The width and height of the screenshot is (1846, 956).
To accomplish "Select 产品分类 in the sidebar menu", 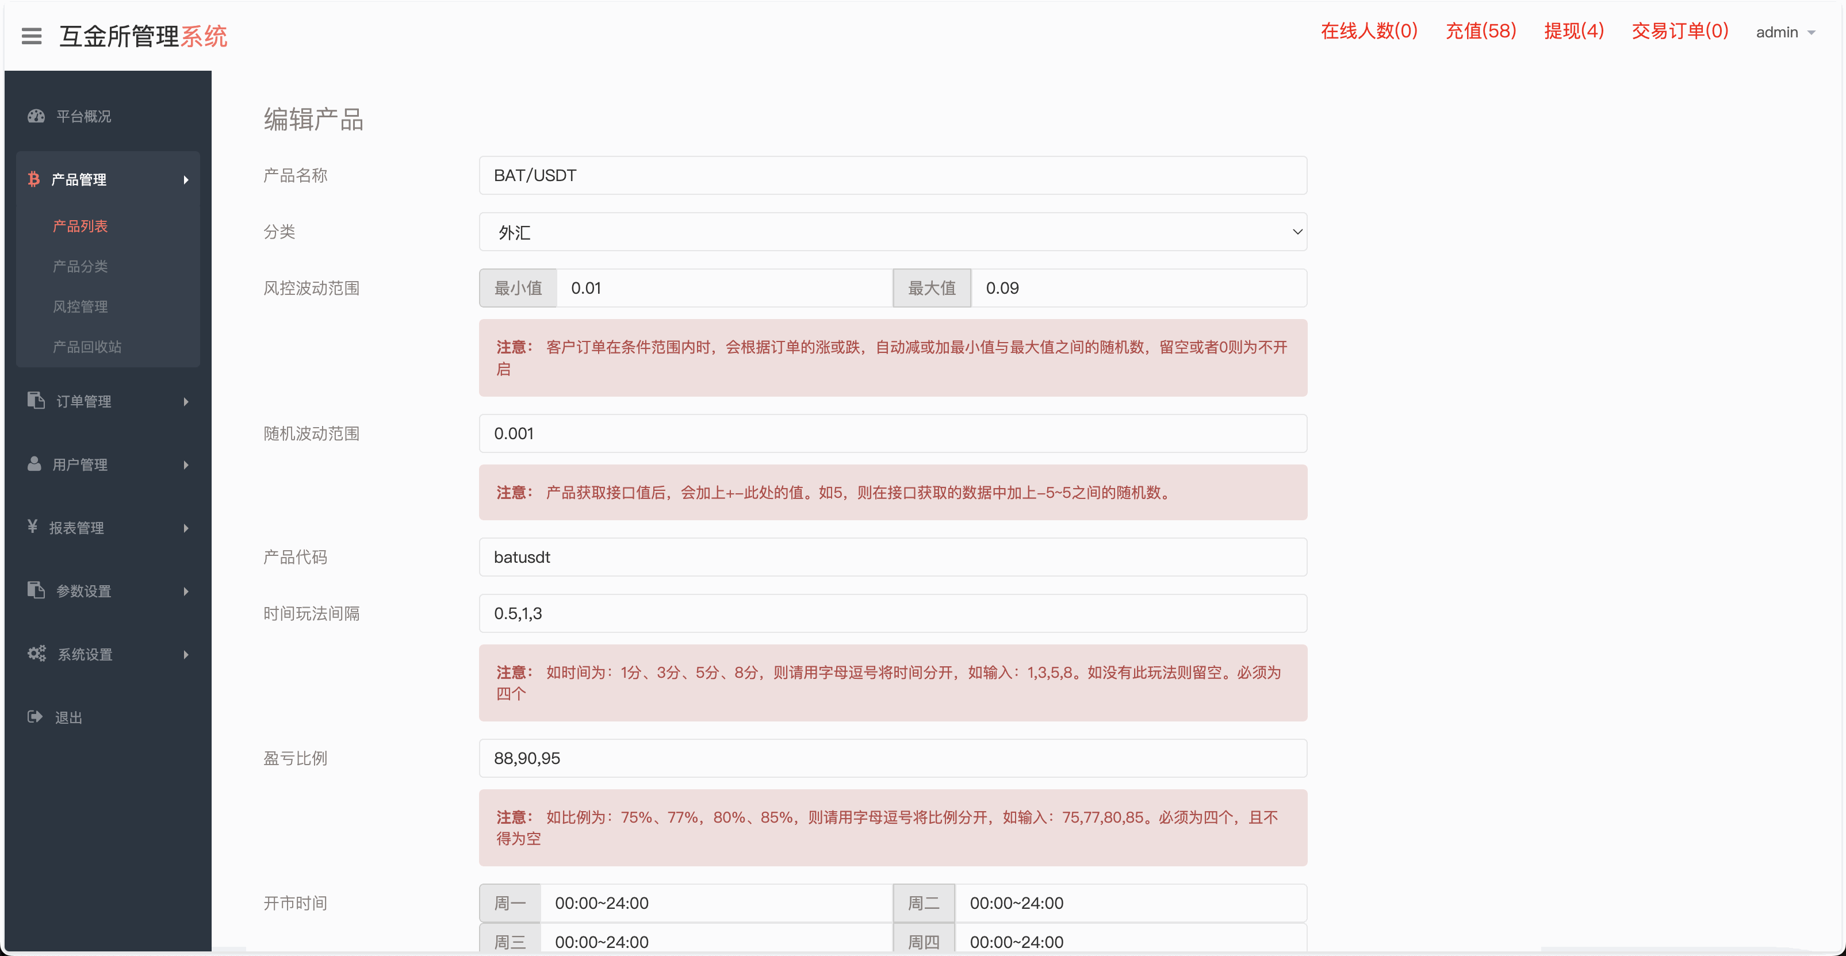I will pos(79,266).
